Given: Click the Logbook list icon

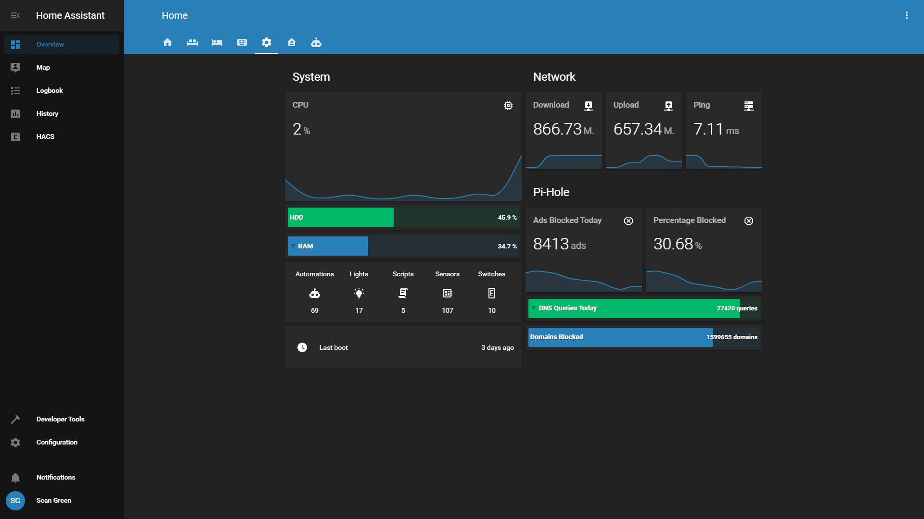Looking at the screenshot, I should coord(15,90).
